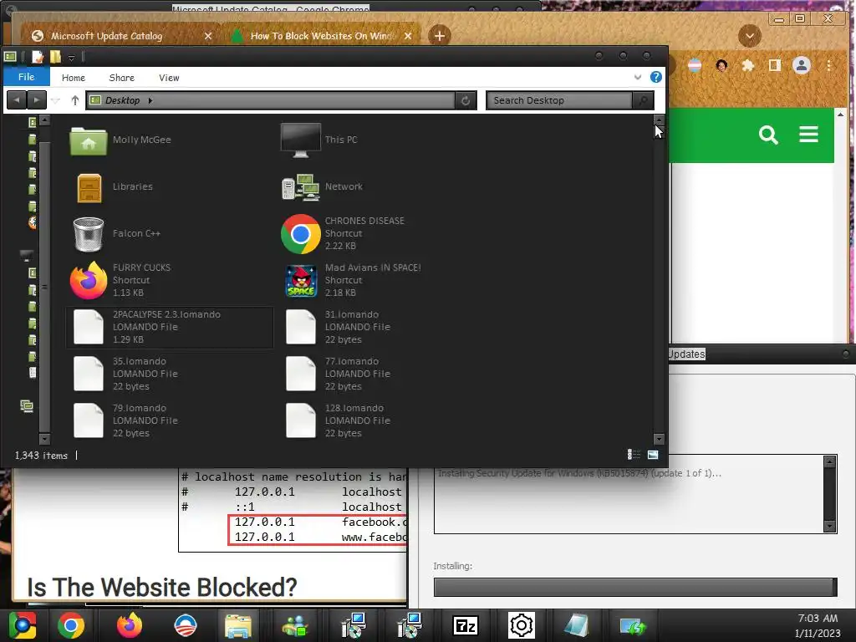856x642 pixels.
Task: Click update log scrollbar down arrow
Action: point(829,527)
